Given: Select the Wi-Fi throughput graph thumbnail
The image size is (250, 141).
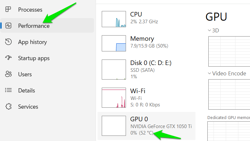Looking at the screenshot, I should [114, 98].
